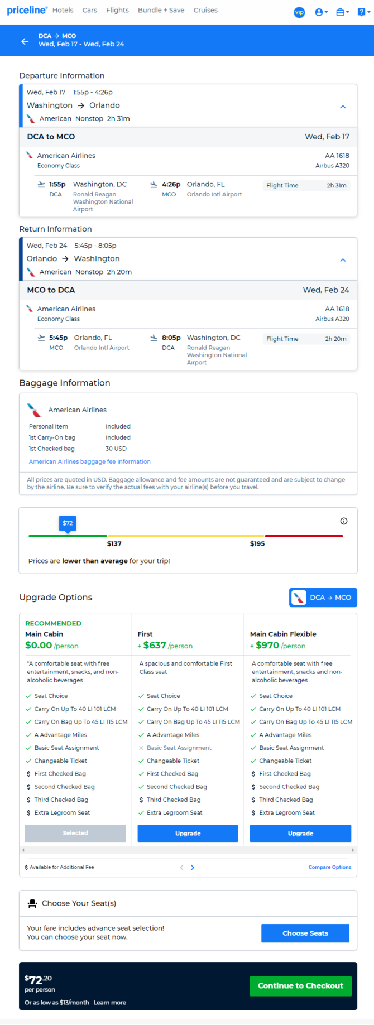Click the price info circle icon

[344, 521]
